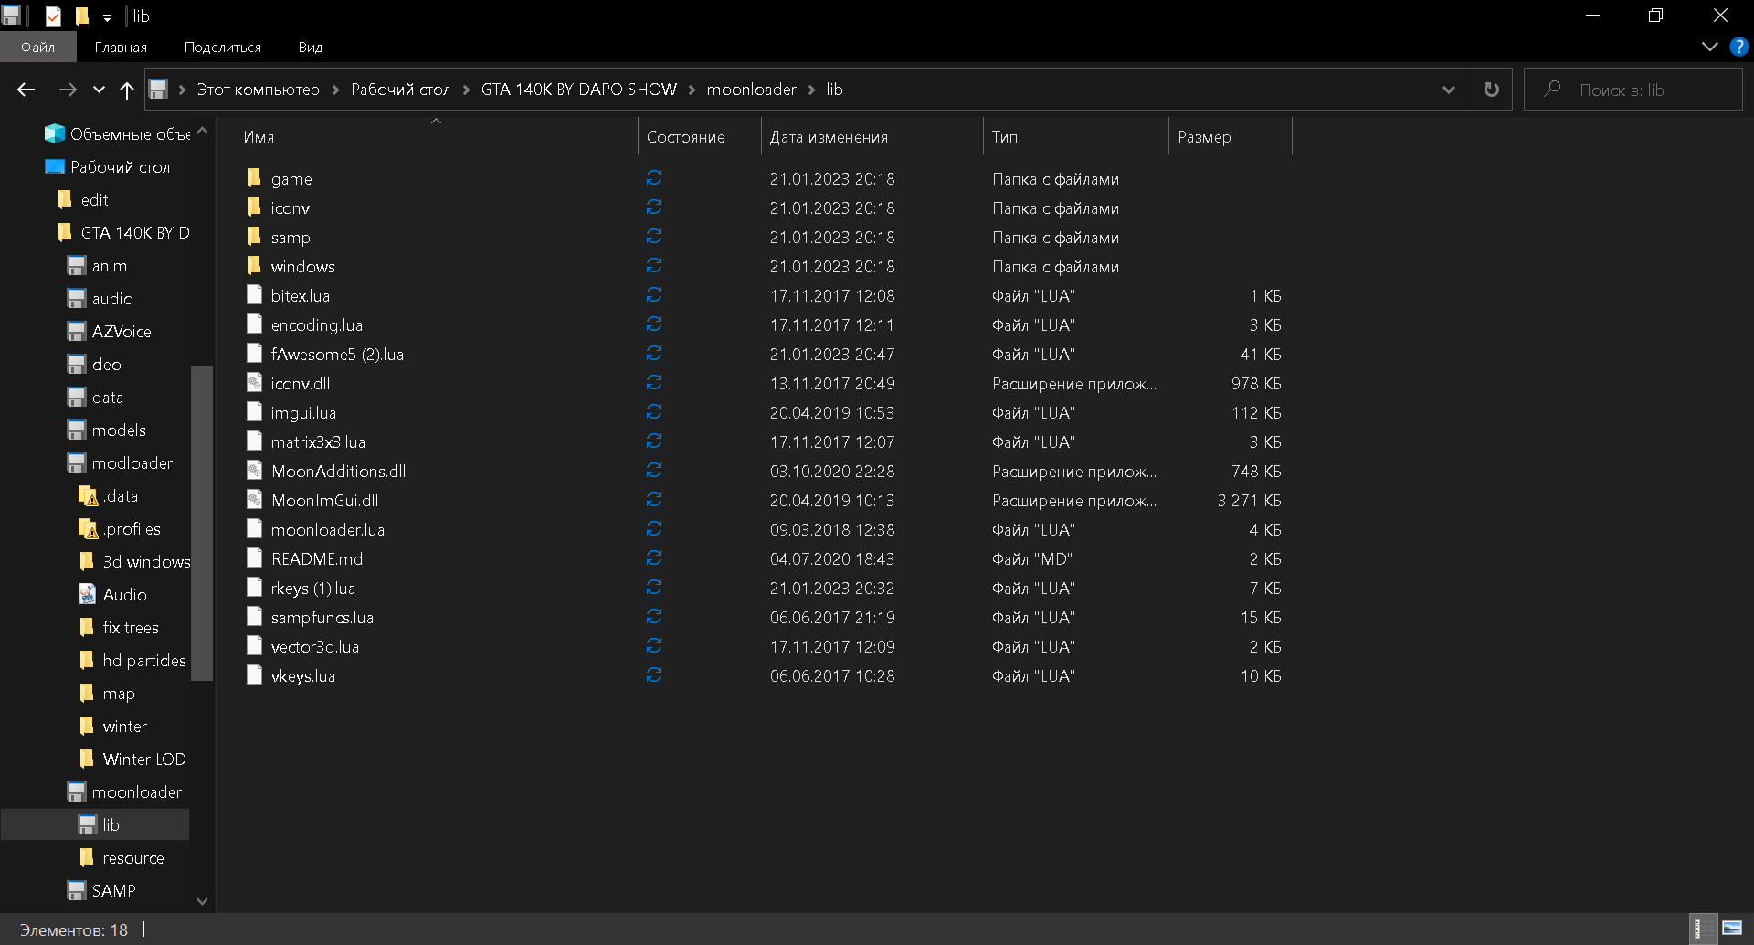
Task: Refresh the current folder view
Action: tap(1491, 90)
